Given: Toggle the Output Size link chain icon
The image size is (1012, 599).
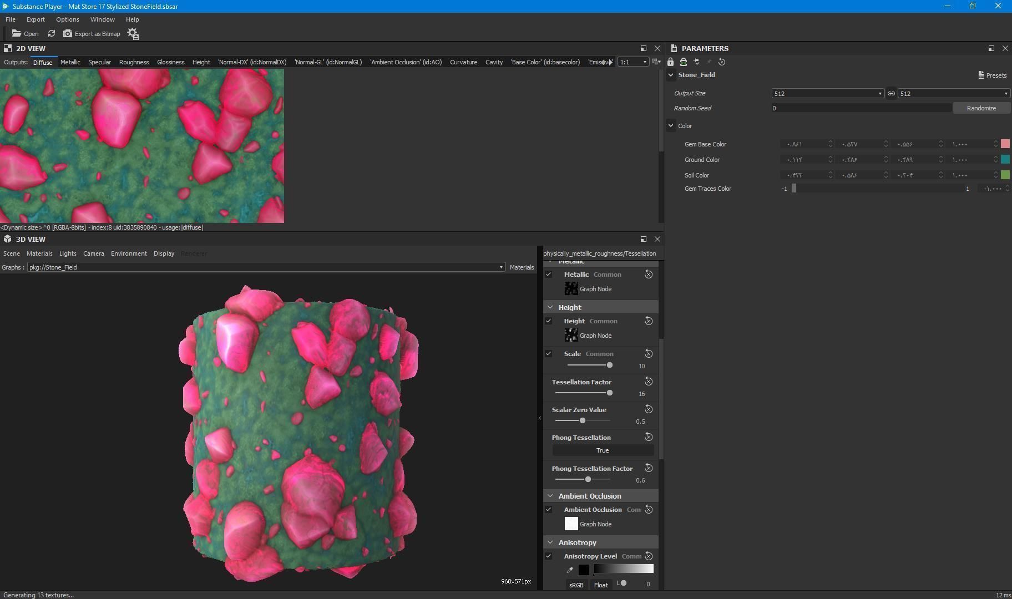Looking at the screenshot, I should point(891,93).
